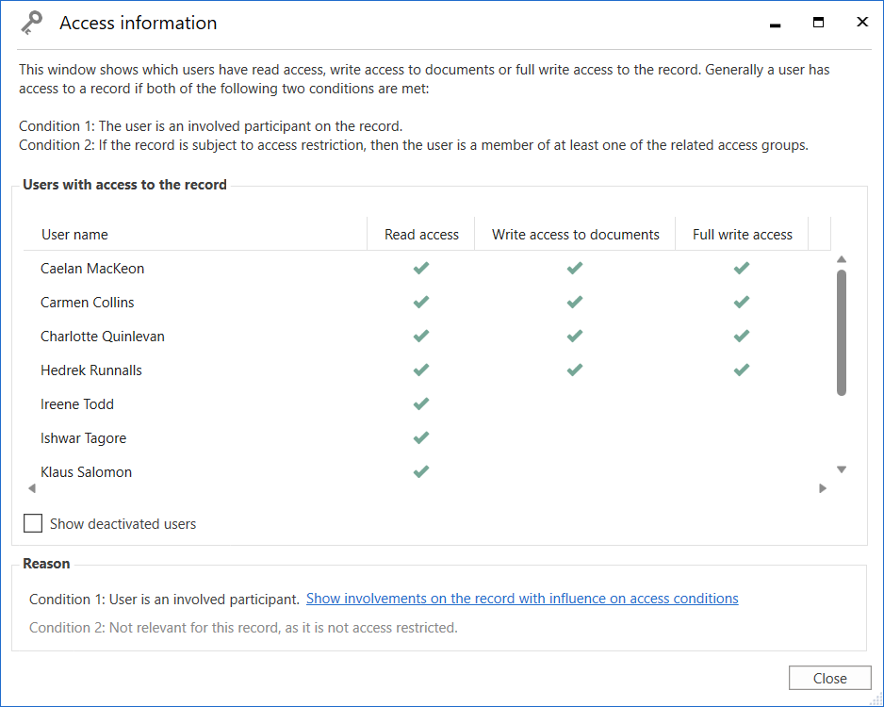This screenshot has height=707, width=884.
Task: Click Write access checkmark for Charlotte Quinlevan
Action: coord(575,336)
